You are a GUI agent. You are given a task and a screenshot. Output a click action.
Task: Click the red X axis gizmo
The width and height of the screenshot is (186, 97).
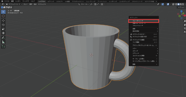coord(185,15)
